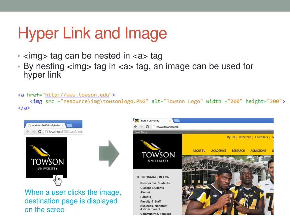Click the Text Only link
Screen dimensions: 290x217
140,132
